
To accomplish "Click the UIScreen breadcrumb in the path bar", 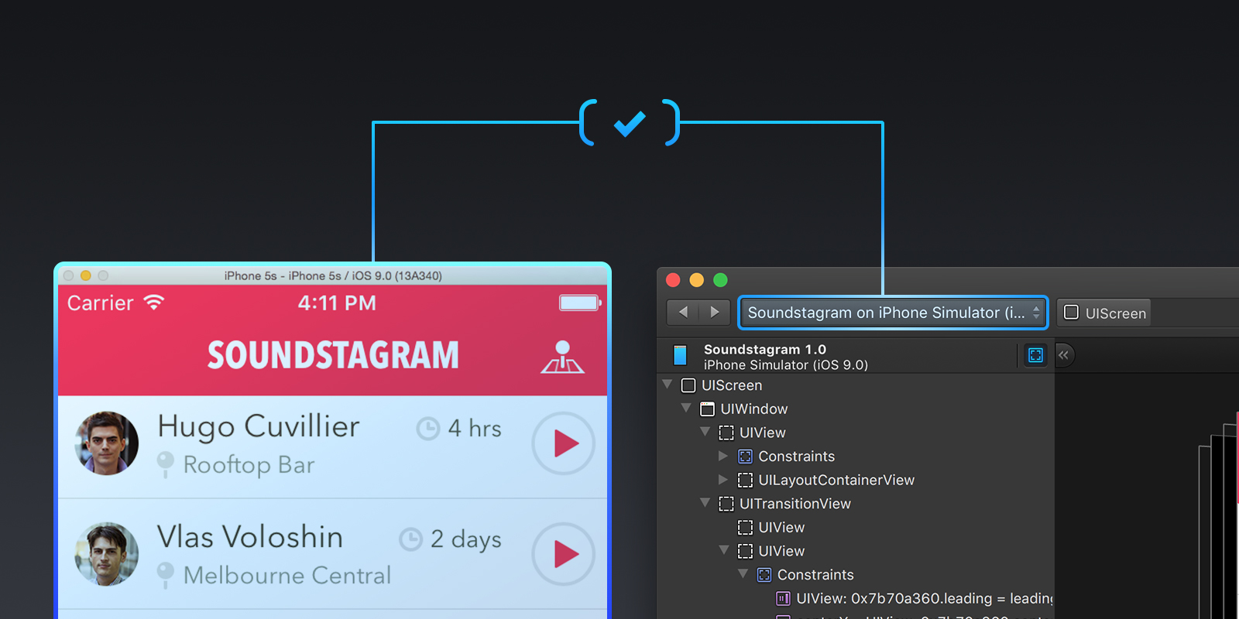I will coord(1104,313).
